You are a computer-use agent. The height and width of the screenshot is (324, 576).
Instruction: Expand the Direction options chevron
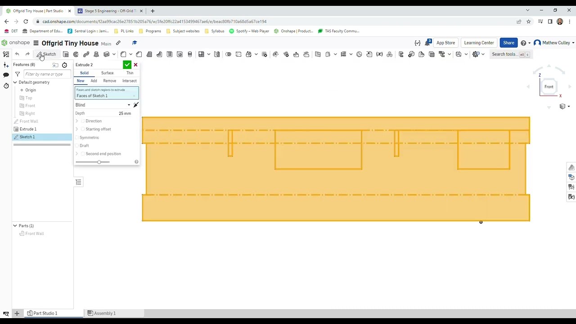click(77, 121)
